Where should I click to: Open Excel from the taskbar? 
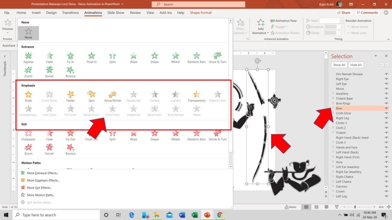click(x=194, y=215)
